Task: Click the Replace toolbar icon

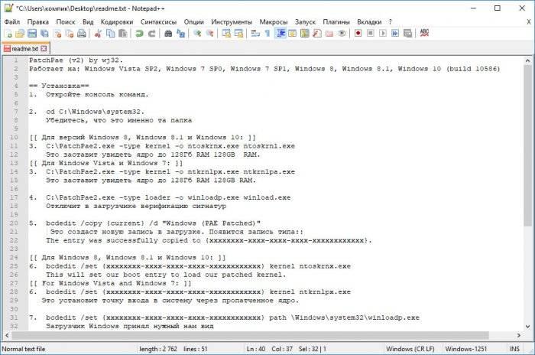Action: pyautogui.click(x=180, y=33)
